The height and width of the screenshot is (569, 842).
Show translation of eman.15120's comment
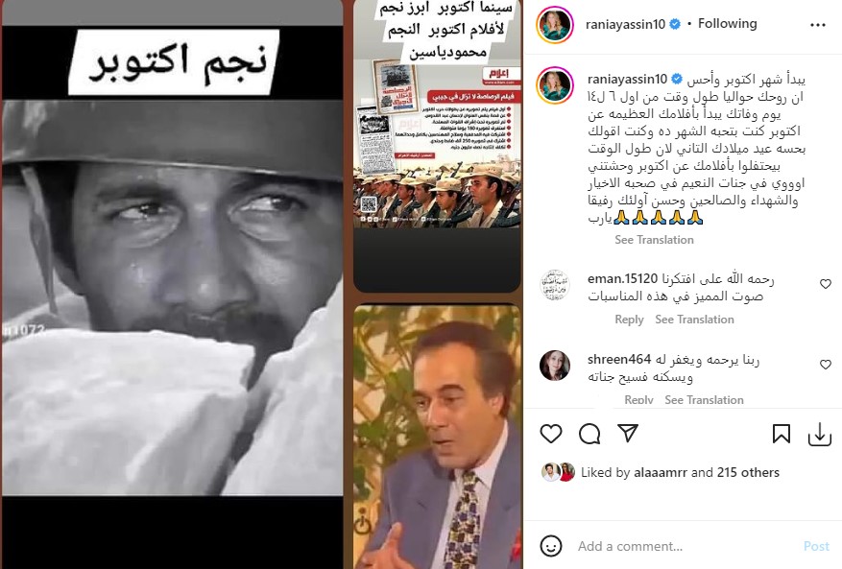(694, 320)
